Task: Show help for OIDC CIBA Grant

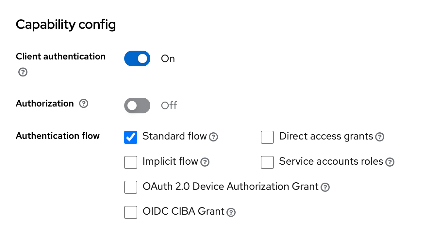Action: click(x=231, y=212)
